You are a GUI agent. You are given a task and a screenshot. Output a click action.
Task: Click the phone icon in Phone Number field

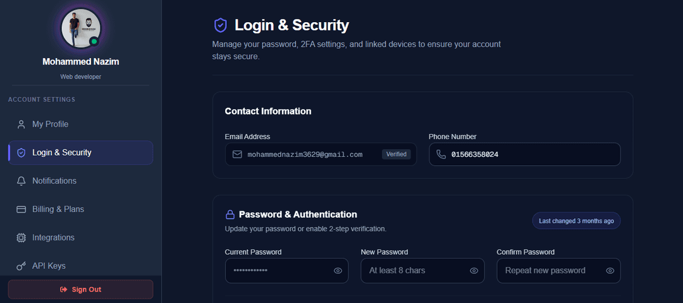coord(441,154)
